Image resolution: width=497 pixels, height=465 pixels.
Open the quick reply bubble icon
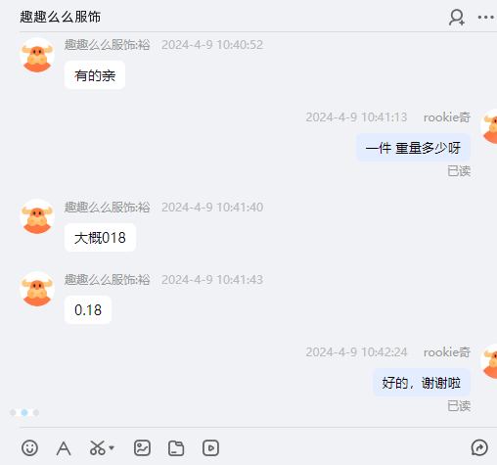click(479, 447)
